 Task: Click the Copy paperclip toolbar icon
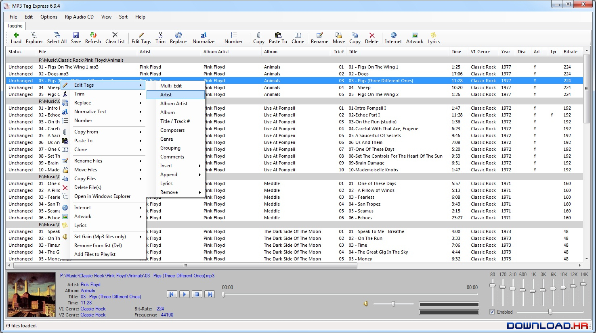(x=259, y=38)
